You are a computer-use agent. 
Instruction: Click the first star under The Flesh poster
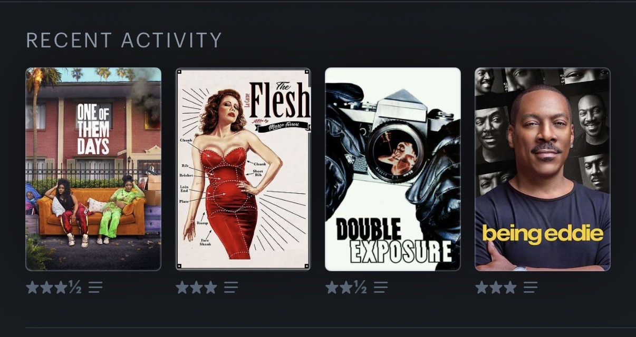[x=182, y=288]
